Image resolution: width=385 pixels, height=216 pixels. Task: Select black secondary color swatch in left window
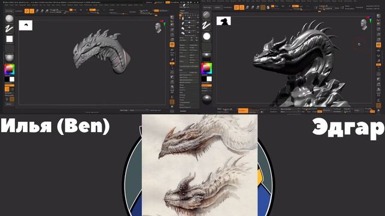pyautogui.click(x=7, y=79)
